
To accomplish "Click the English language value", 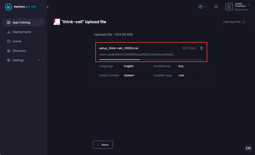I will pyautogui.click(x=129, y=66).
